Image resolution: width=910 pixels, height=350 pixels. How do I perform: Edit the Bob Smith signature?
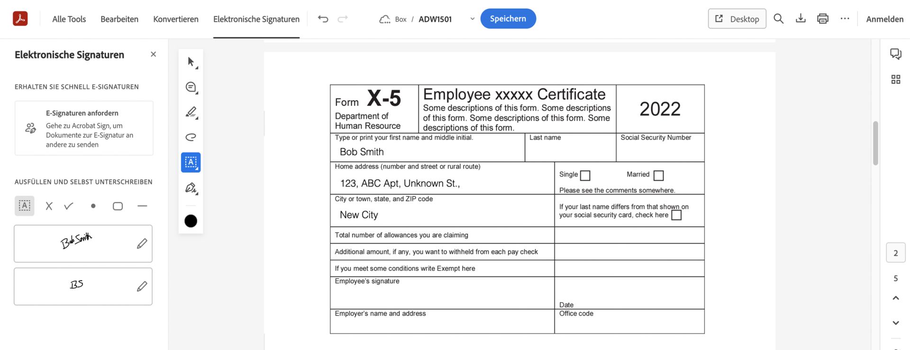142,244
